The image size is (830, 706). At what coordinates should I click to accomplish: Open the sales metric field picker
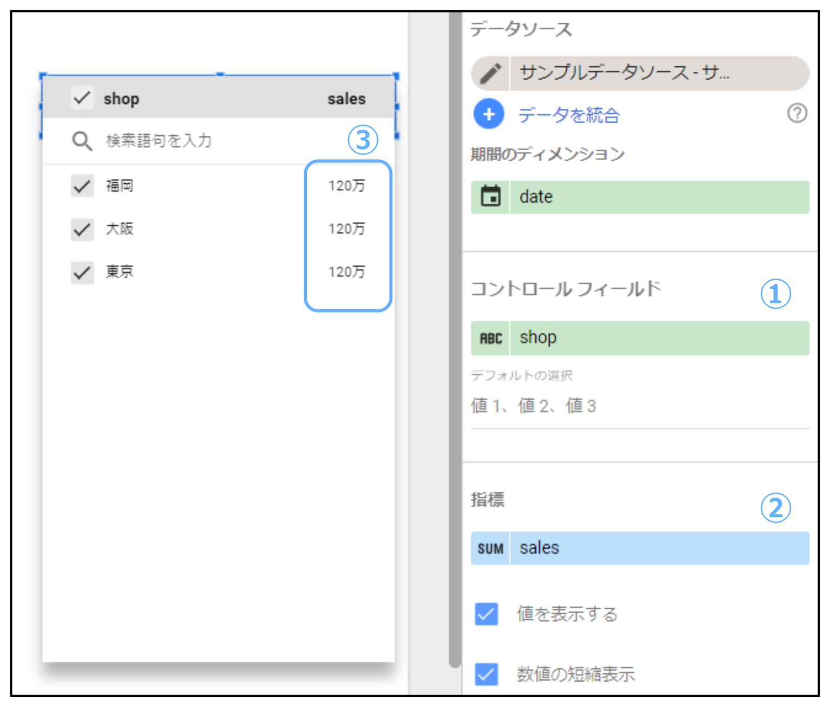click(658, 549)
